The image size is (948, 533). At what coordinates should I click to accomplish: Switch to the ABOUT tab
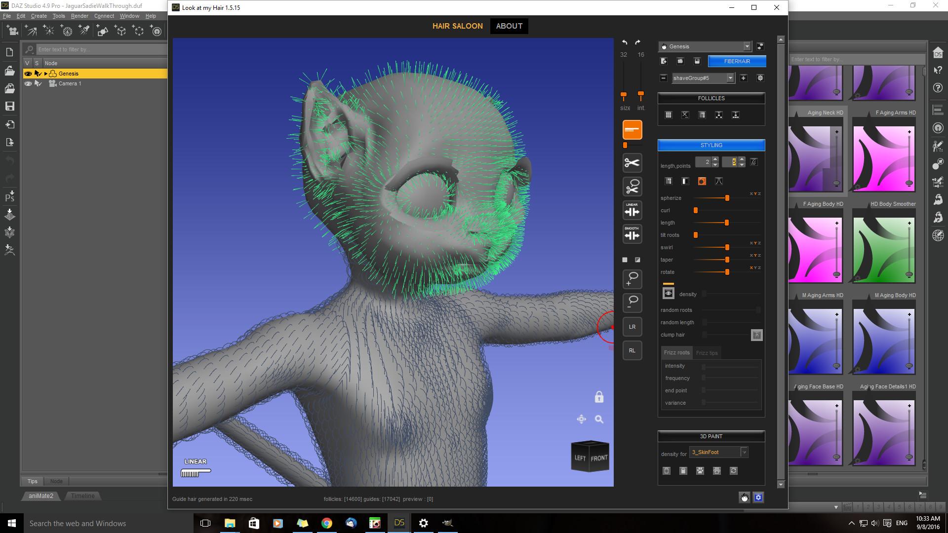[509, 26]
